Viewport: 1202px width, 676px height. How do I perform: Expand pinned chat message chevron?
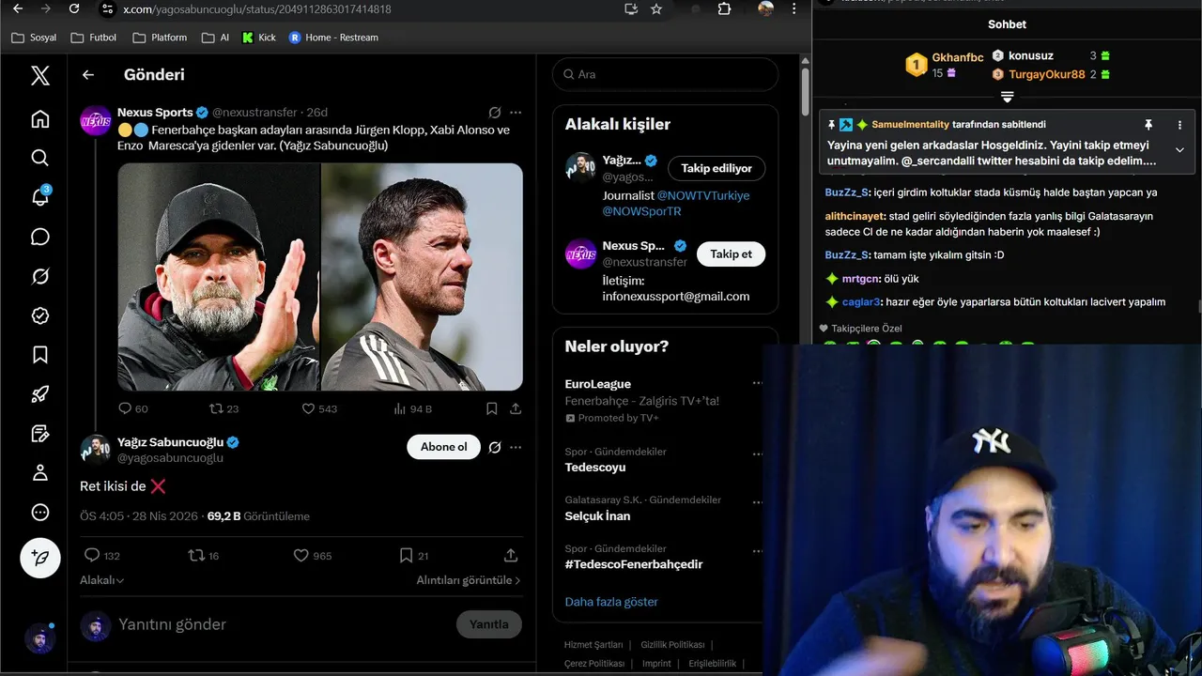coord(1179,150)
